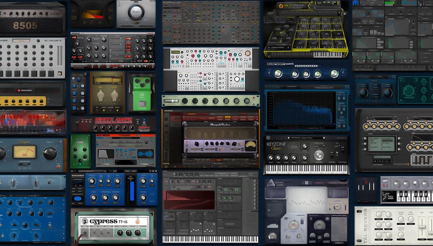Select the Ignite Amps red banner plugin
This screenshot has width=433, height=246.
click(33, 122)
